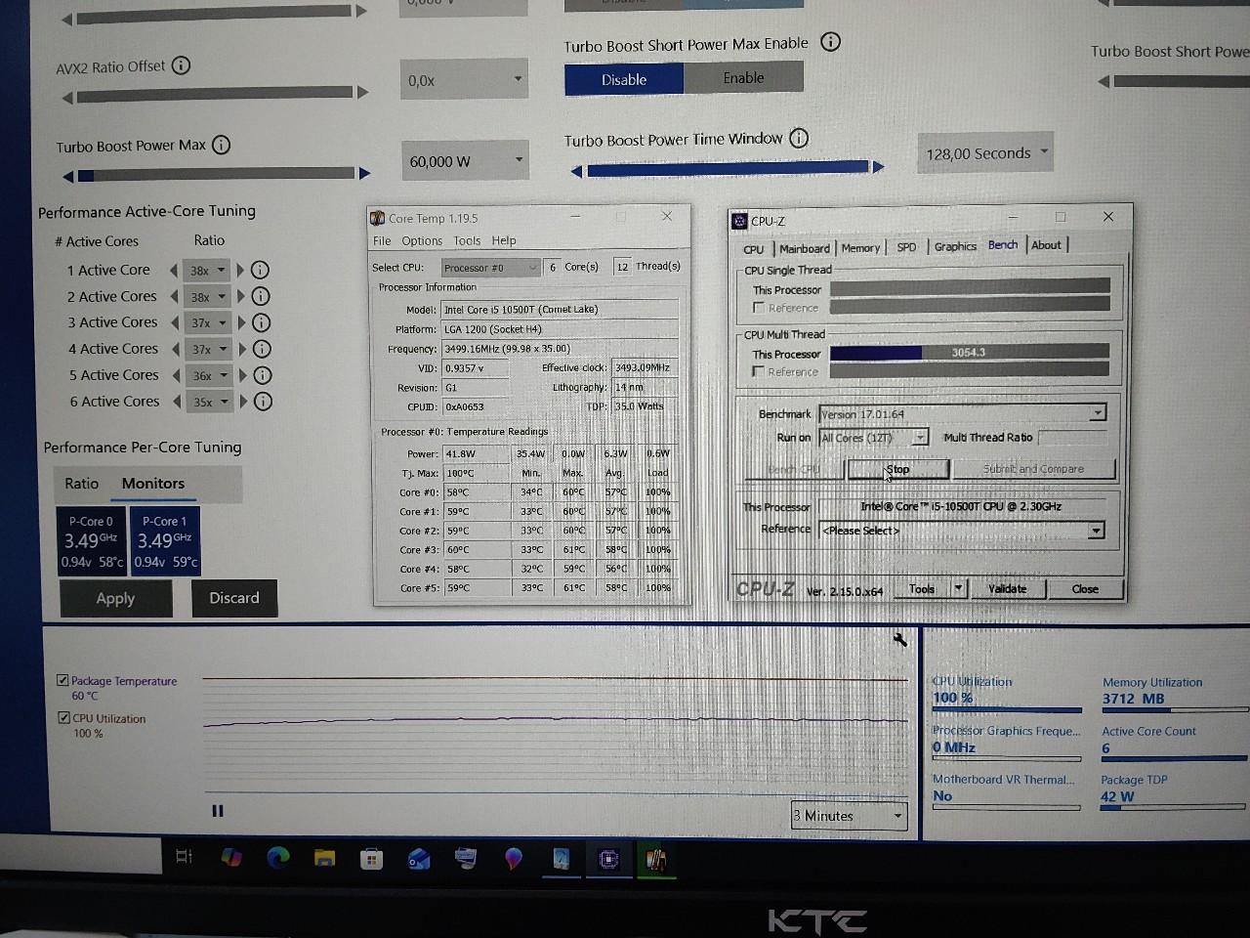
Task: Increase the 3 Active Cores ratio with right arrow
Action: click(241, 322)
